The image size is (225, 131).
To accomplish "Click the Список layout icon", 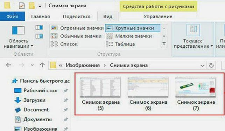I will [54, 44].
